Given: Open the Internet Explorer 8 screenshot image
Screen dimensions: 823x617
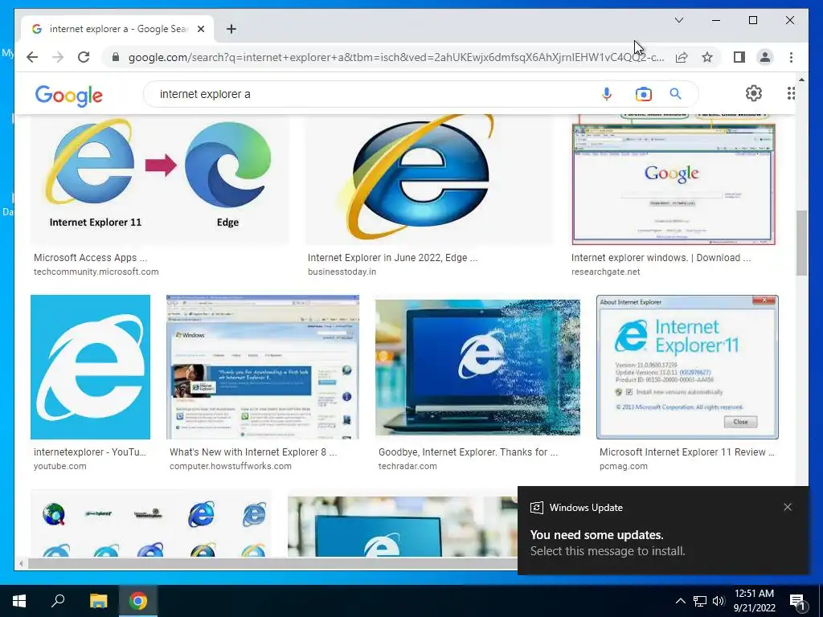Looking at the screenshot, I should [x=263, y=366].
